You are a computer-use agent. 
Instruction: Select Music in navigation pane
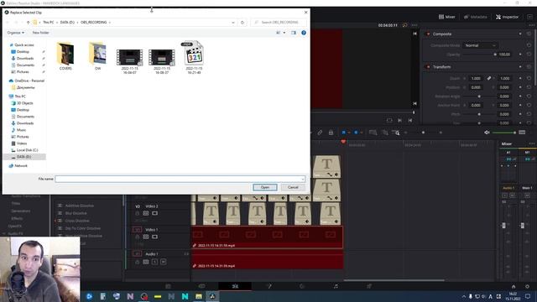[x=21, y=130]
